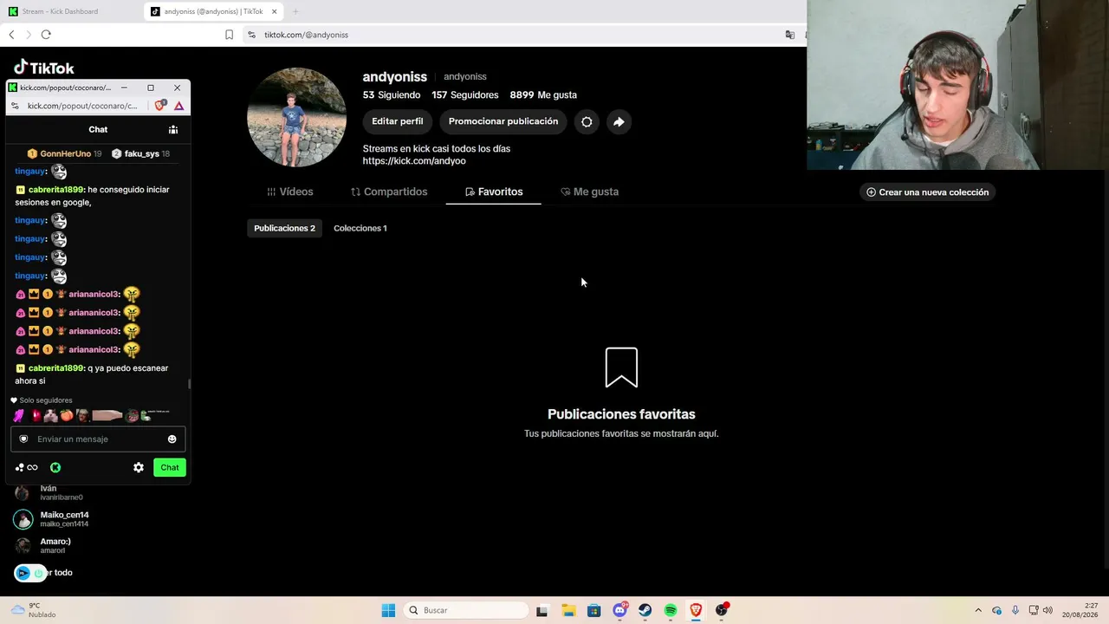Viewport: 1109px width, 624px height.
Task: Select the Colecciones 1 filter
Action: tap(360, 228)
